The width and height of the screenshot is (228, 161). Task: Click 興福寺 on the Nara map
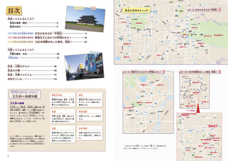[186, 35]
